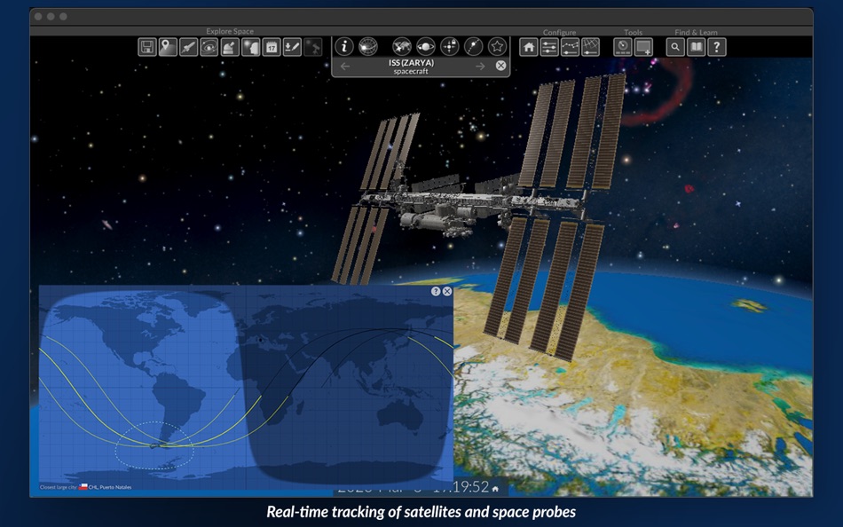This screenshot has height=527, width=843.
Task: Click the ISS (ZARYA) object title
Action: pos(411,62)
